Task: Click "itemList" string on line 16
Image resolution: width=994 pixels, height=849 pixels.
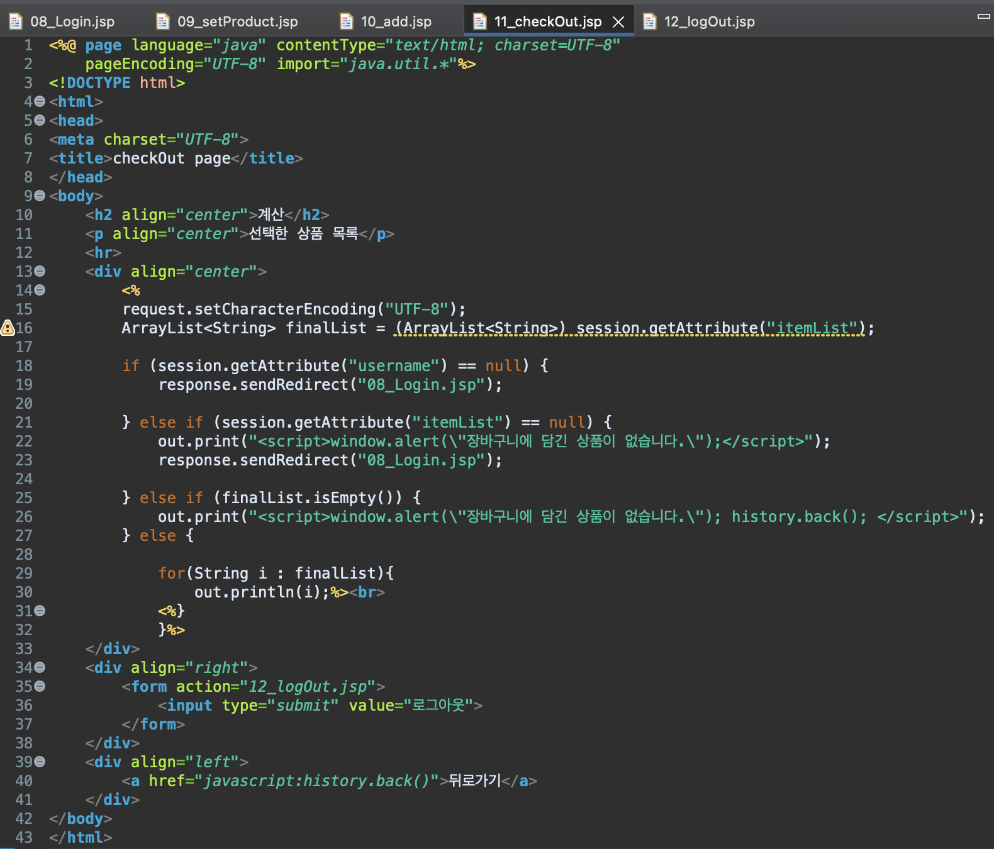Action: (812, 328)
